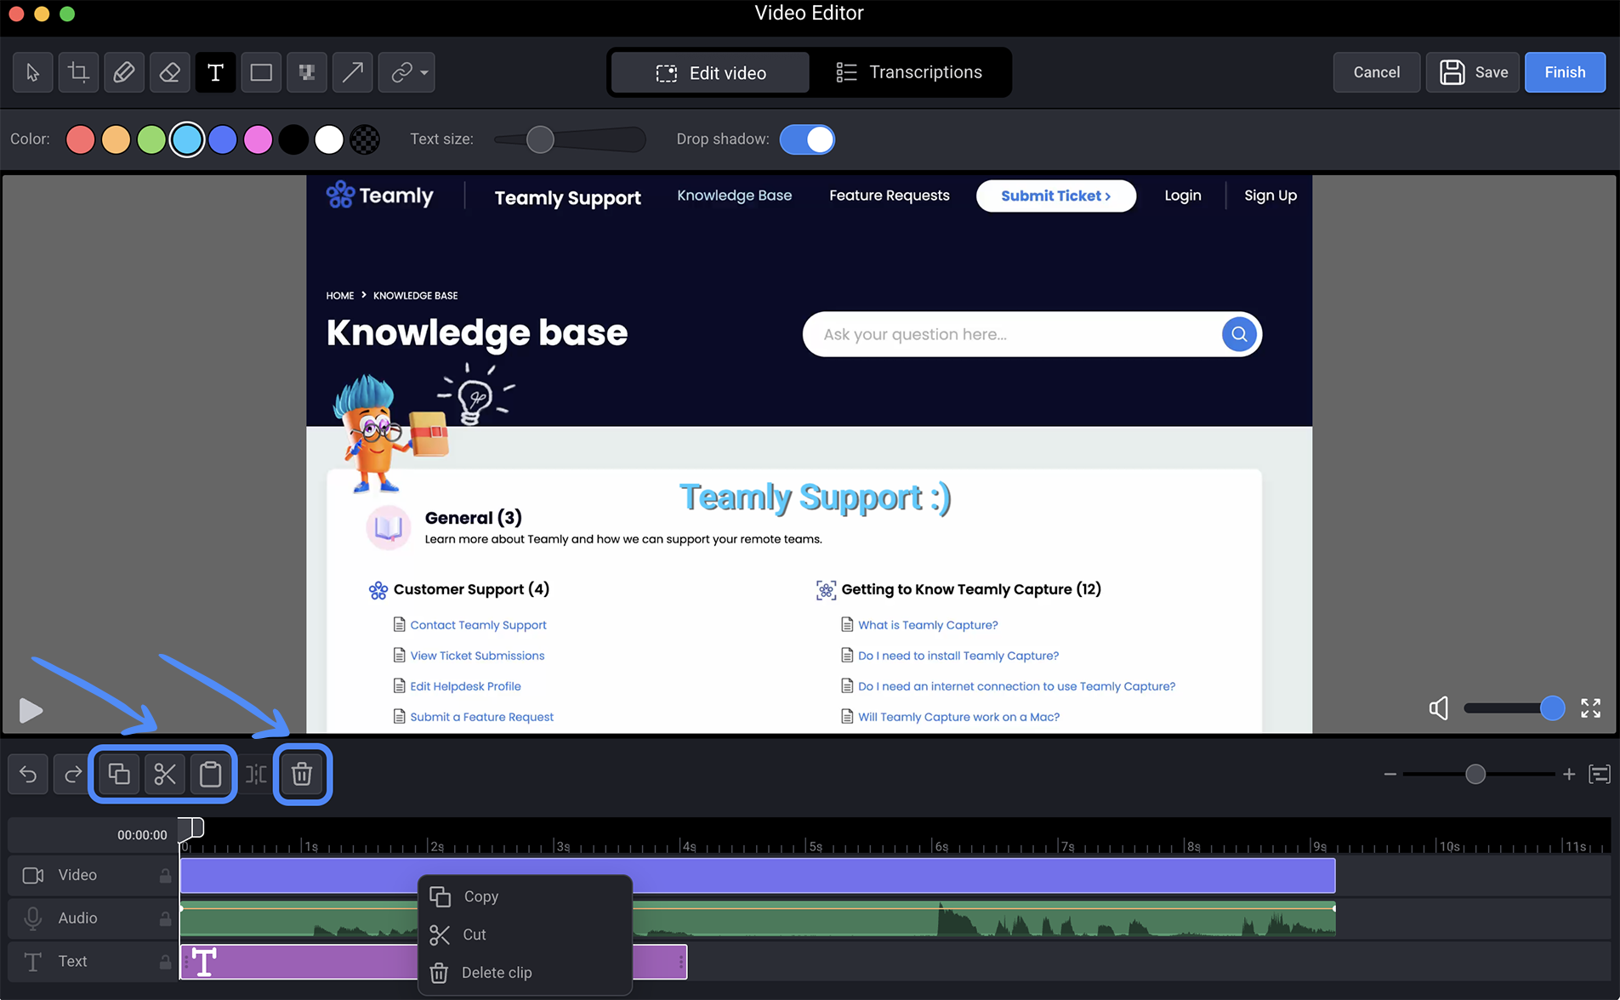The image size is (1620, 1000).
Task: Click the timeline zoom slider knob
Action: click(1475, 774)
